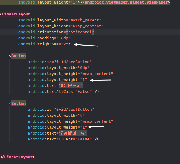Click textAllCaps="false" in preButton block
This screenshot has height=164, width=180.
click(60, 92)
